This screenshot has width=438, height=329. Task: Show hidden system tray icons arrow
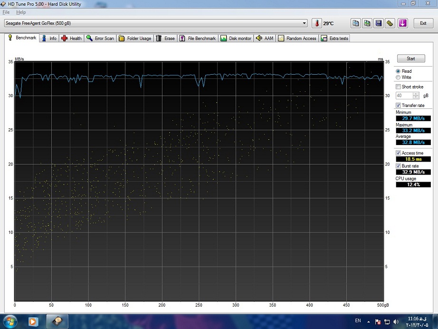[369, 321]
